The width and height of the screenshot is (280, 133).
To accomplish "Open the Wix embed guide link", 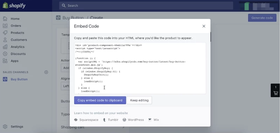I will (154, 120).
